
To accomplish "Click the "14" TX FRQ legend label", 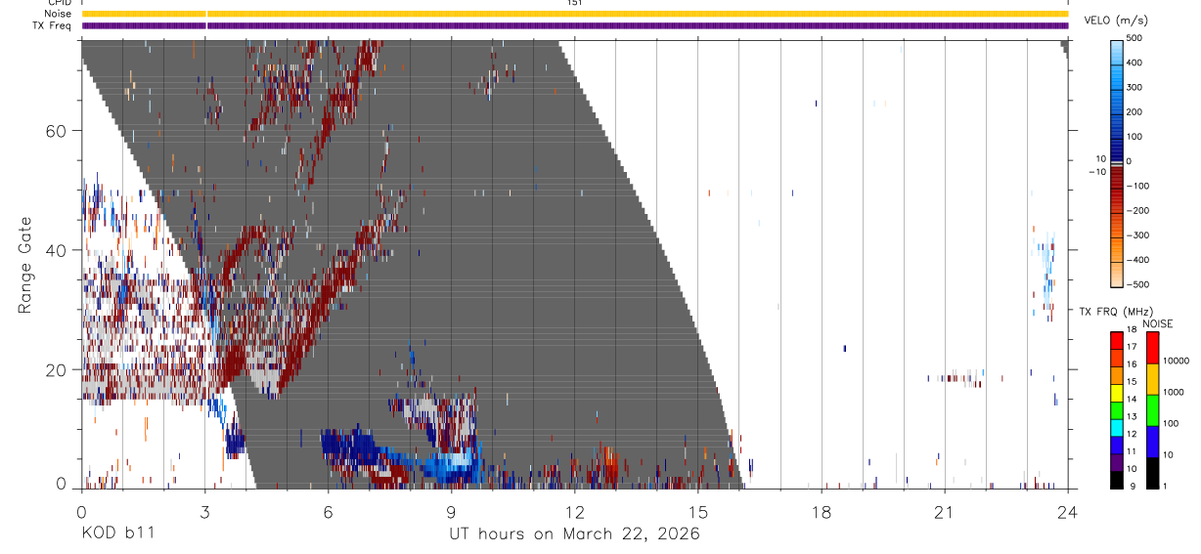I will [1133, 400].
